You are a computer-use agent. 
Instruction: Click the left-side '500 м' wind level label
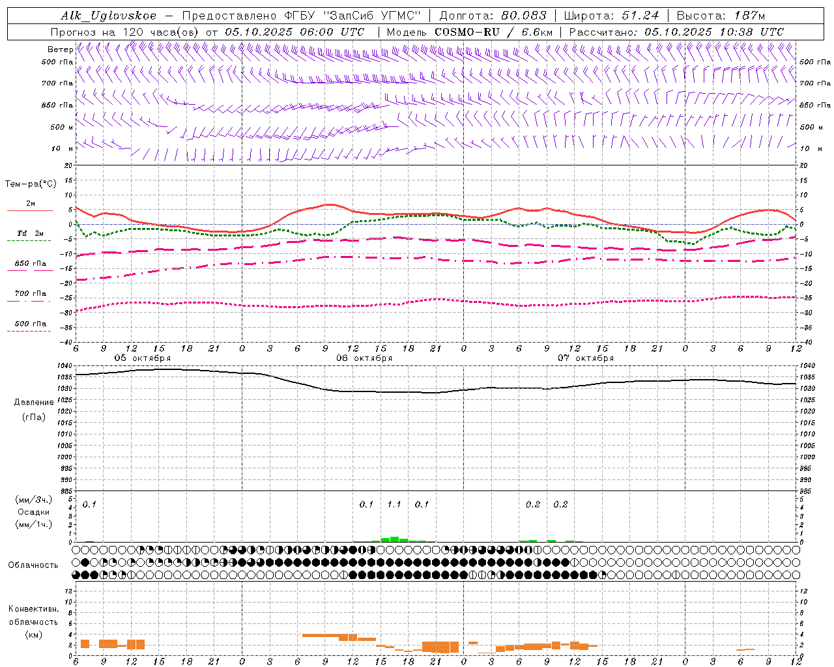click(63, 128)
